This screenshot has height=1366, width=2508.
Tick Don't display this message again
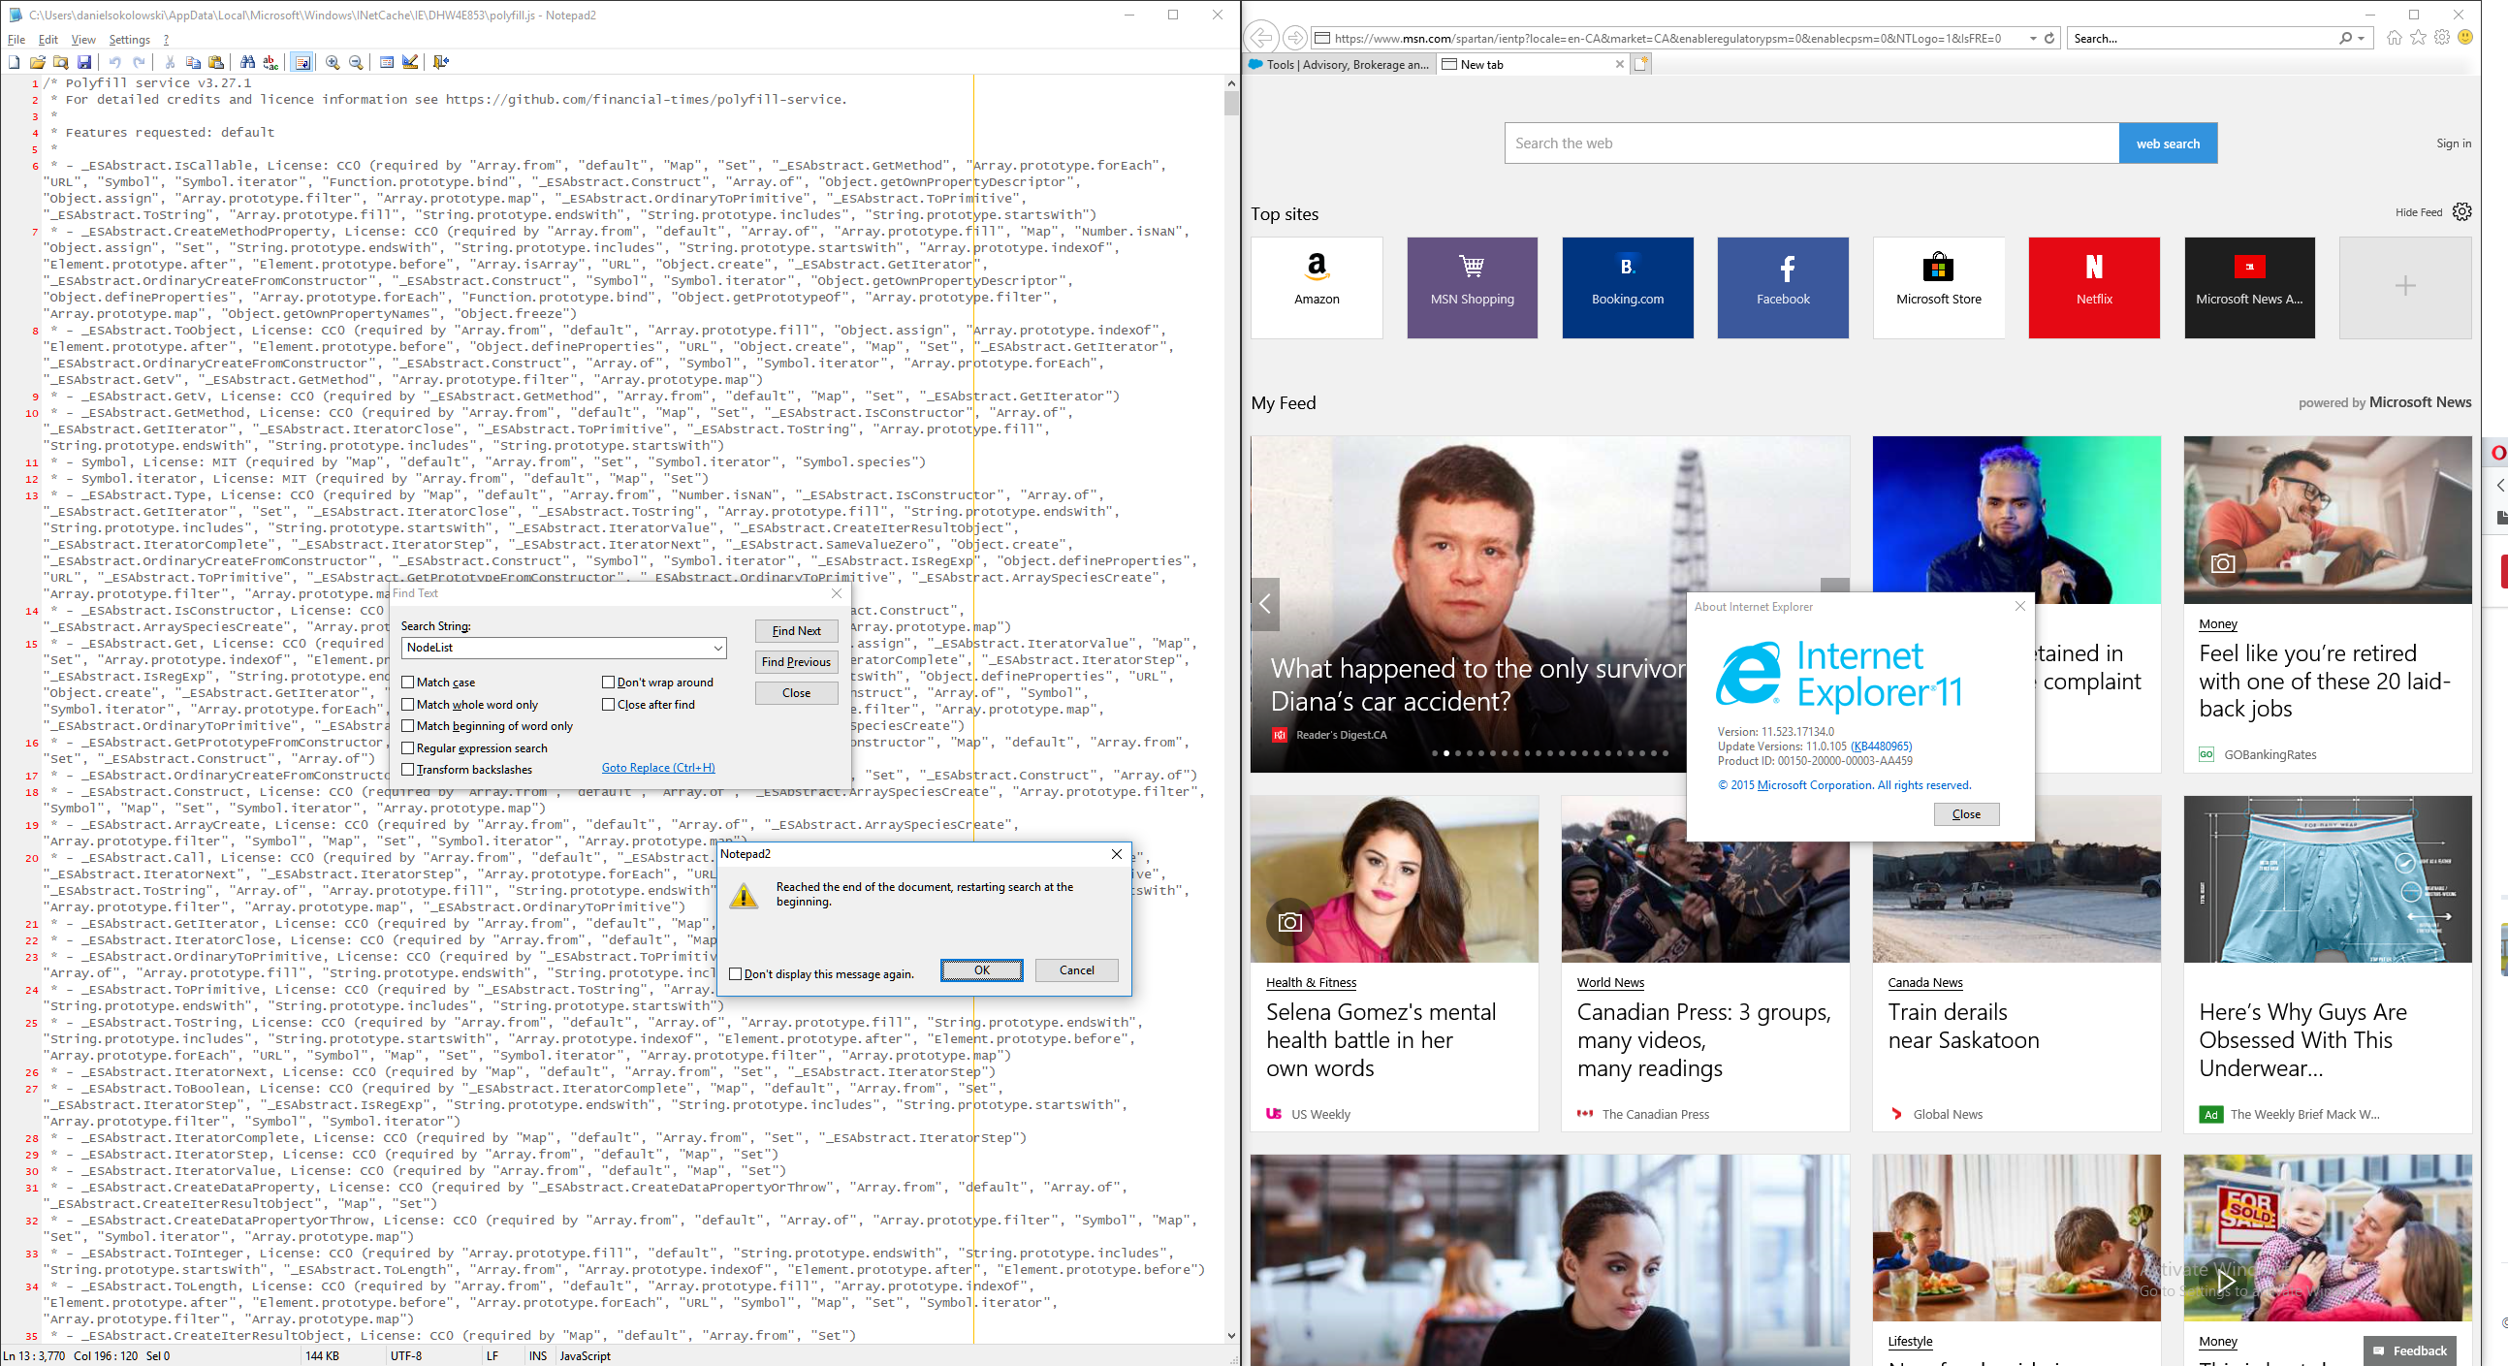pos(735,973)
